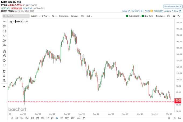Toggle Extended Hrs checkbox

pos(127,16)
